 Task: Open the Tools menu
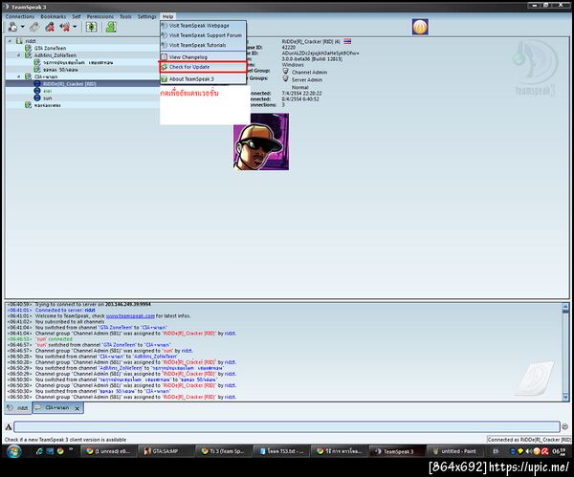pos(125,16)
